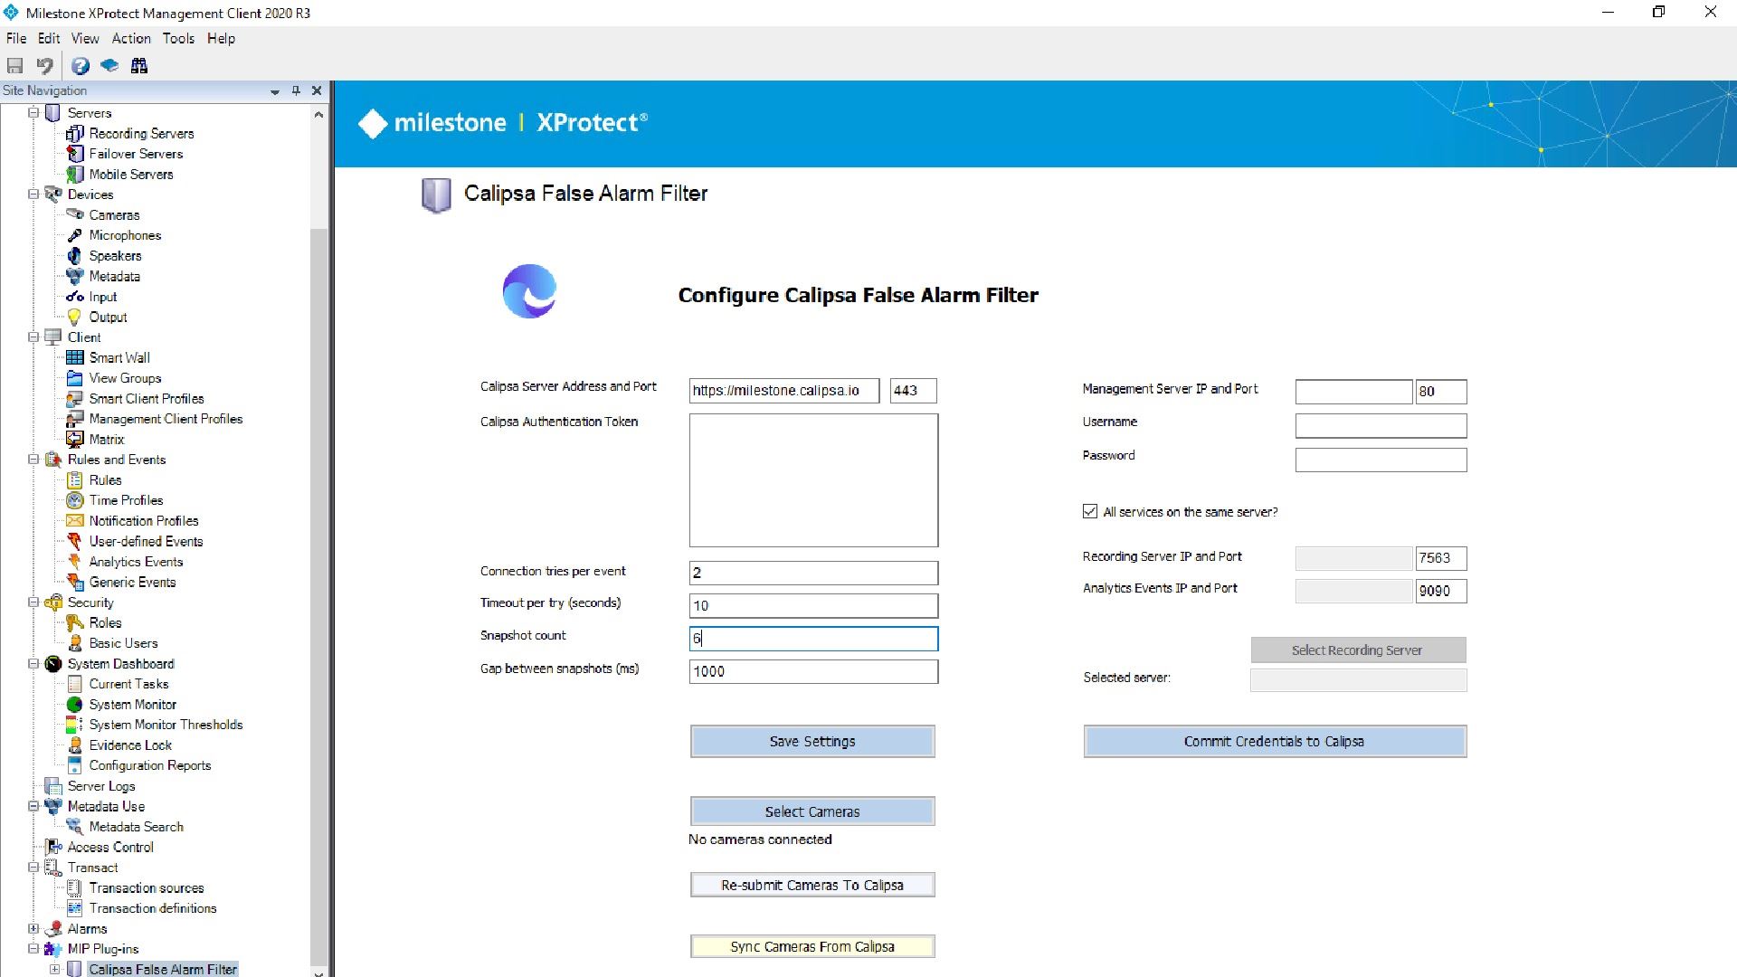Select Configuration Reports in the tree
1737x977 pixels.
(x=150, y=765)
